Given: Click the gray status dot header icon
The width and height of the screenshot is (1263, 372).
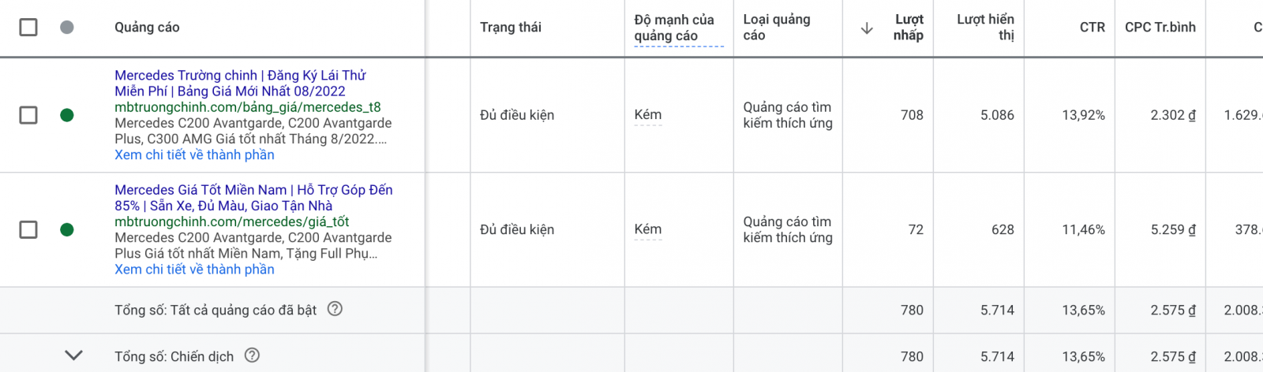Looking at the screenshot, I should click(67, 28).
